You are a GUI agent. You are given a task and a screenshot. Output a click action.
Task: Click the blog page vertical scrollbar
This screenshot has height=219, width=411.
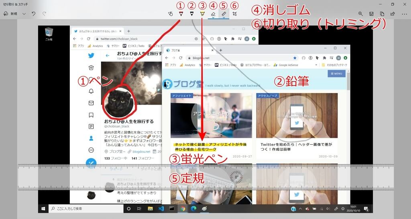[348, 81]
